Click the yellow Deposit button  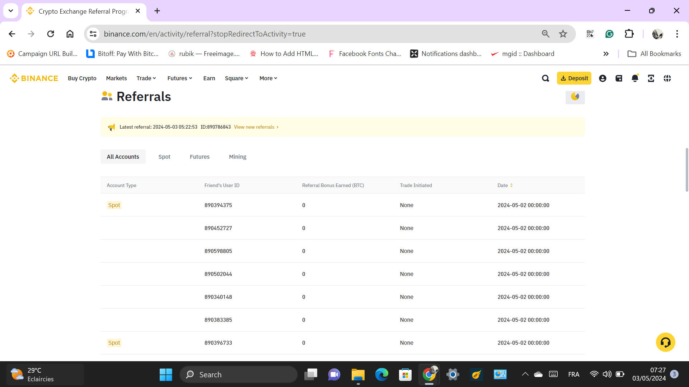click(x=574, y=78)
